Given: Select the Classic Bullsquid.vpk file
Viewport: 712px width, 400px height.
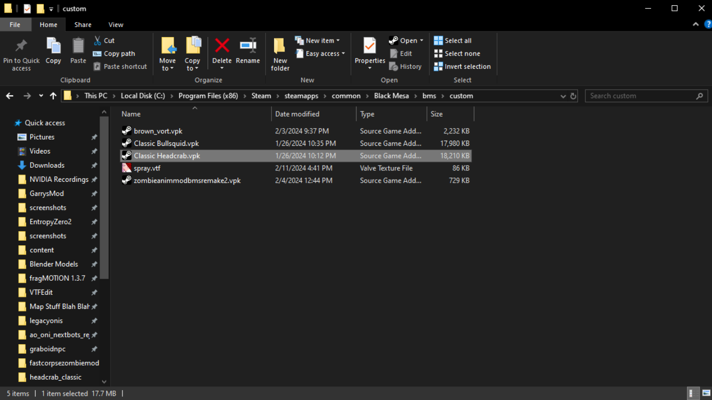Looking at the screenshot, I should pyautogui.click(x=296, y=143).
